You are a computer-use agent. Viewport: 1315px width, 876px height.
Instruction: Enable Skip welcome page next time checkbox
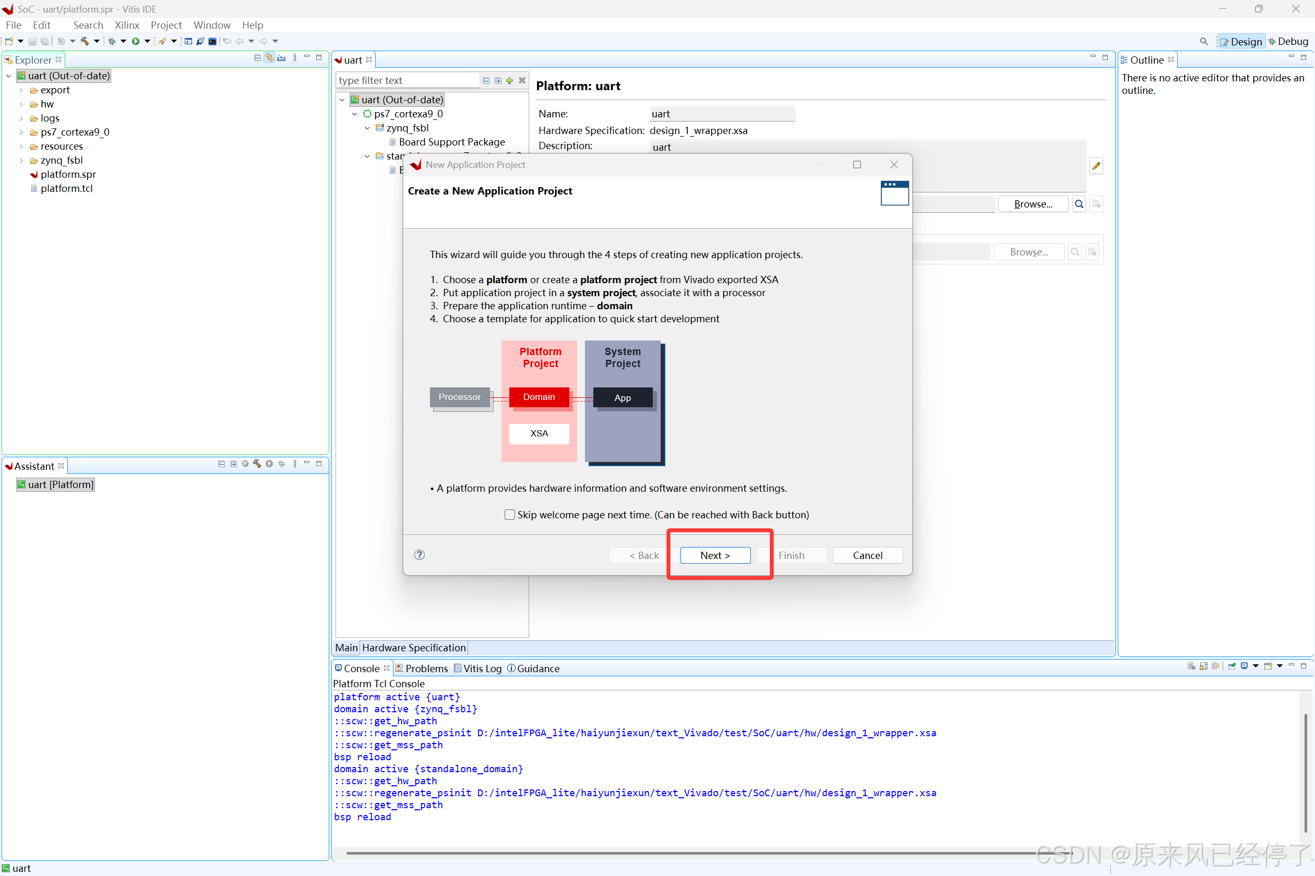(509, 515)
